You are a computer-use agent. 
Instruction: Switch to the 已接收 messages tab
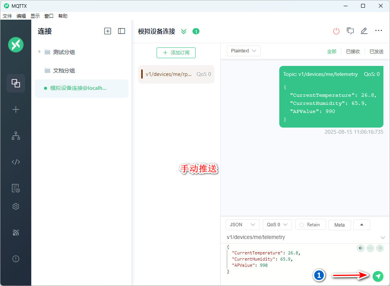click(353, 51)
